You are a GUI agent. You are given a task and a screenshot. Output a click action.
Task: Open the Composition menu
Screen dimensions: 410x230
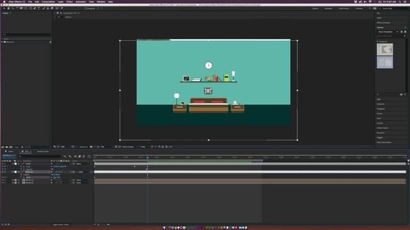48,1
